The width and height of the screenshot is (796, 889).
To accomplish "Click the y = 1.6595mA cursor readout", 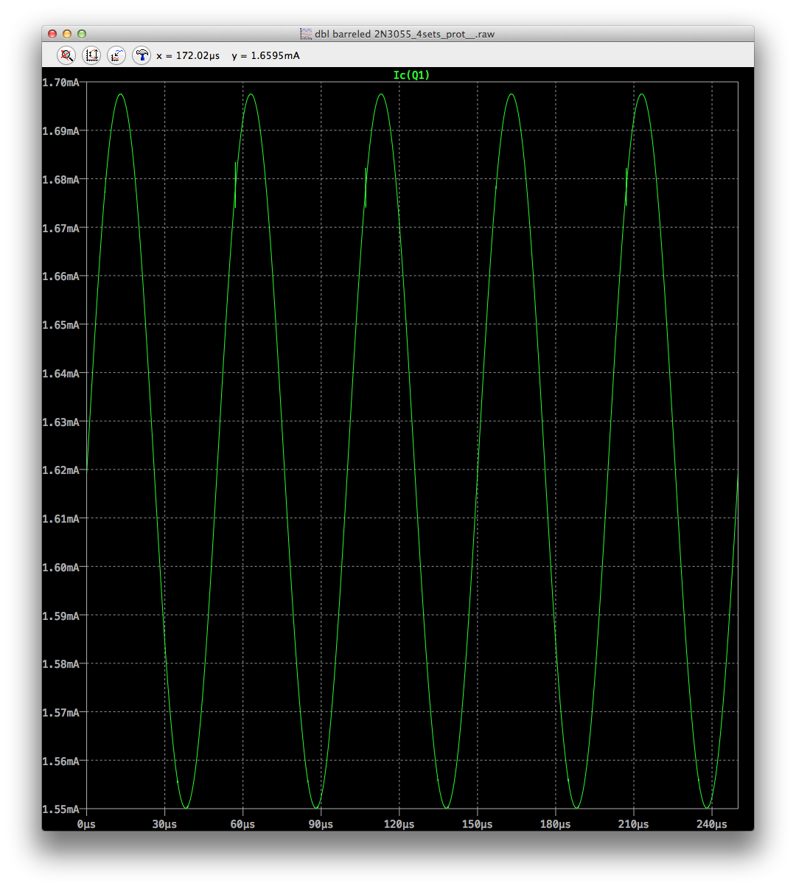I will pyautogui.click(x=265, y=56).
